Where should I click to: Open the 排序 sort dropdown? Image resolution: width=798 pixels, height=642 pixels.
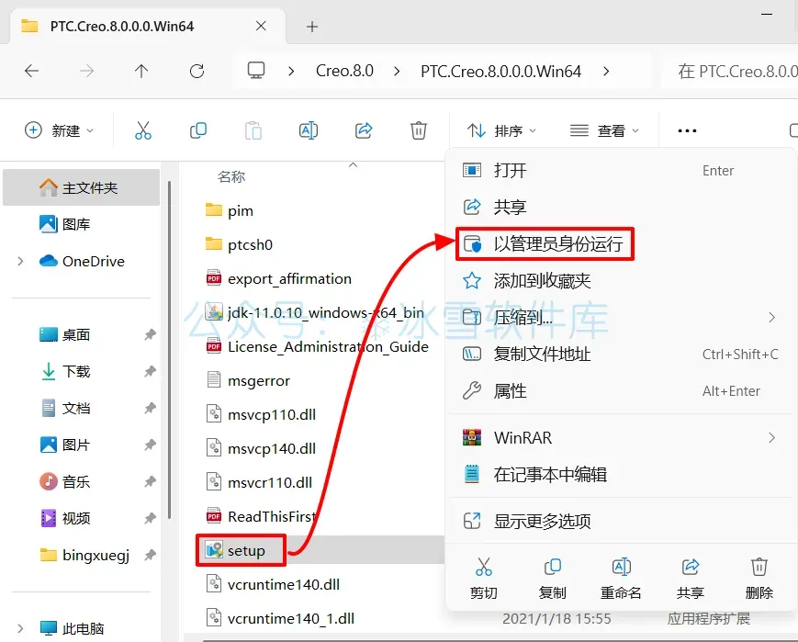(501, 130)
